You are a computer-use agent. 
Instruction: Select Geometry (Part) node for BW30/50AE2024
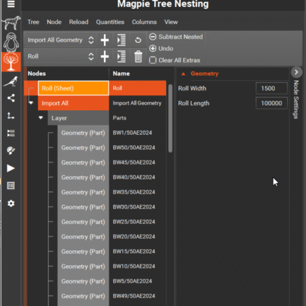click(83, 207)
